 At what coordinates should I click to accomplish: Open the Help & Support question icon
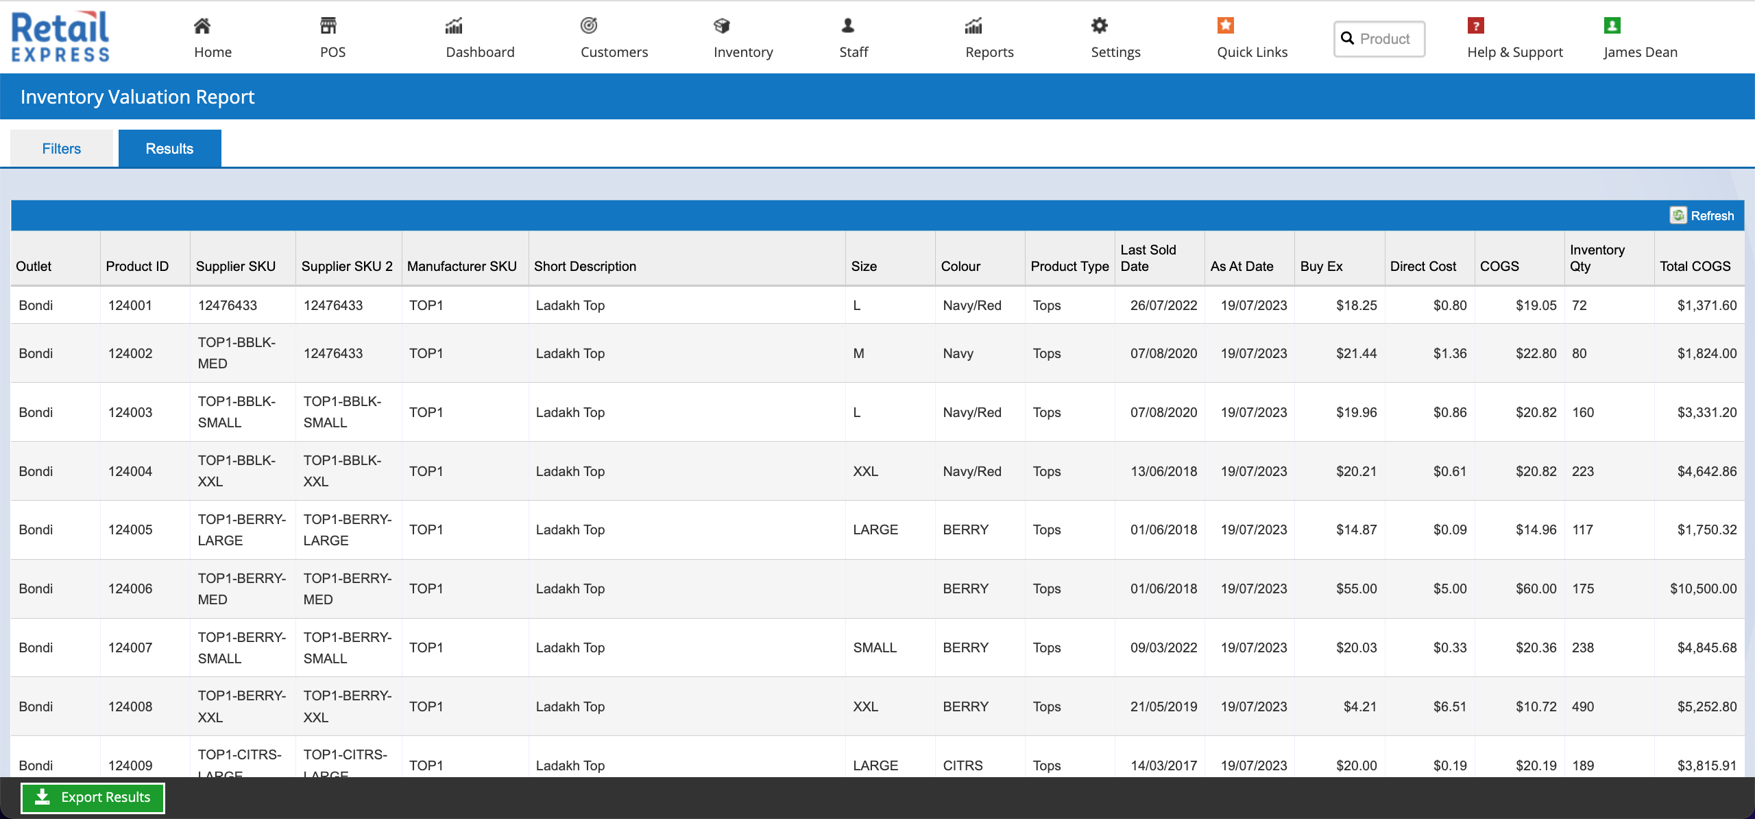pos(1476,26)
